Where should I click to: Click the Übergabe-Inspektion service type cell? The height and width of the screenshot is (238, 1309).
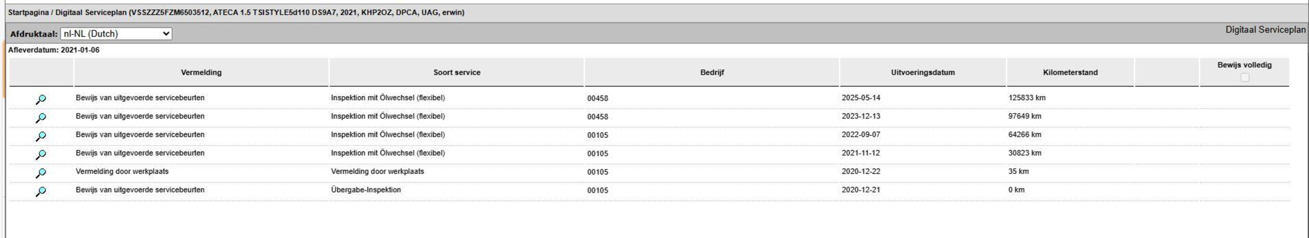[x=366, y=190]
